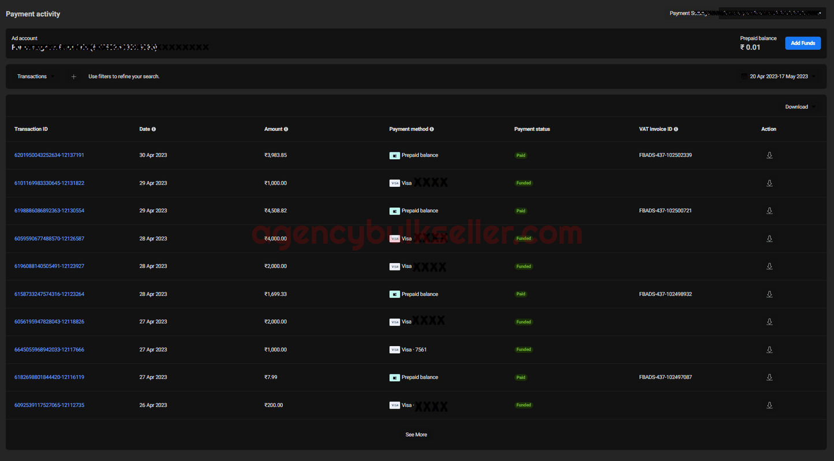Open transaction 6201950043252634-12137191
834x461 pixels.
[49, 155]
